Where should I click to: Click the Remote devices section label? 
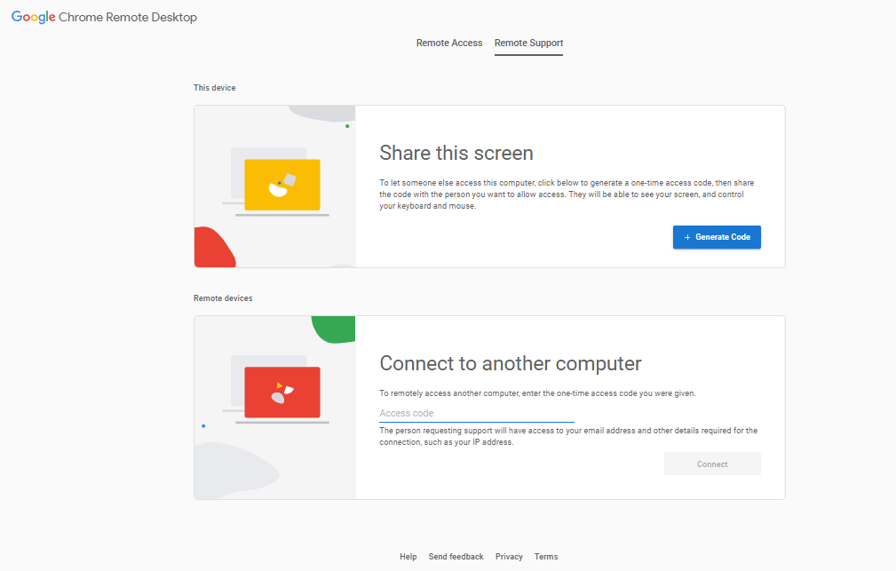pos(223,298)
